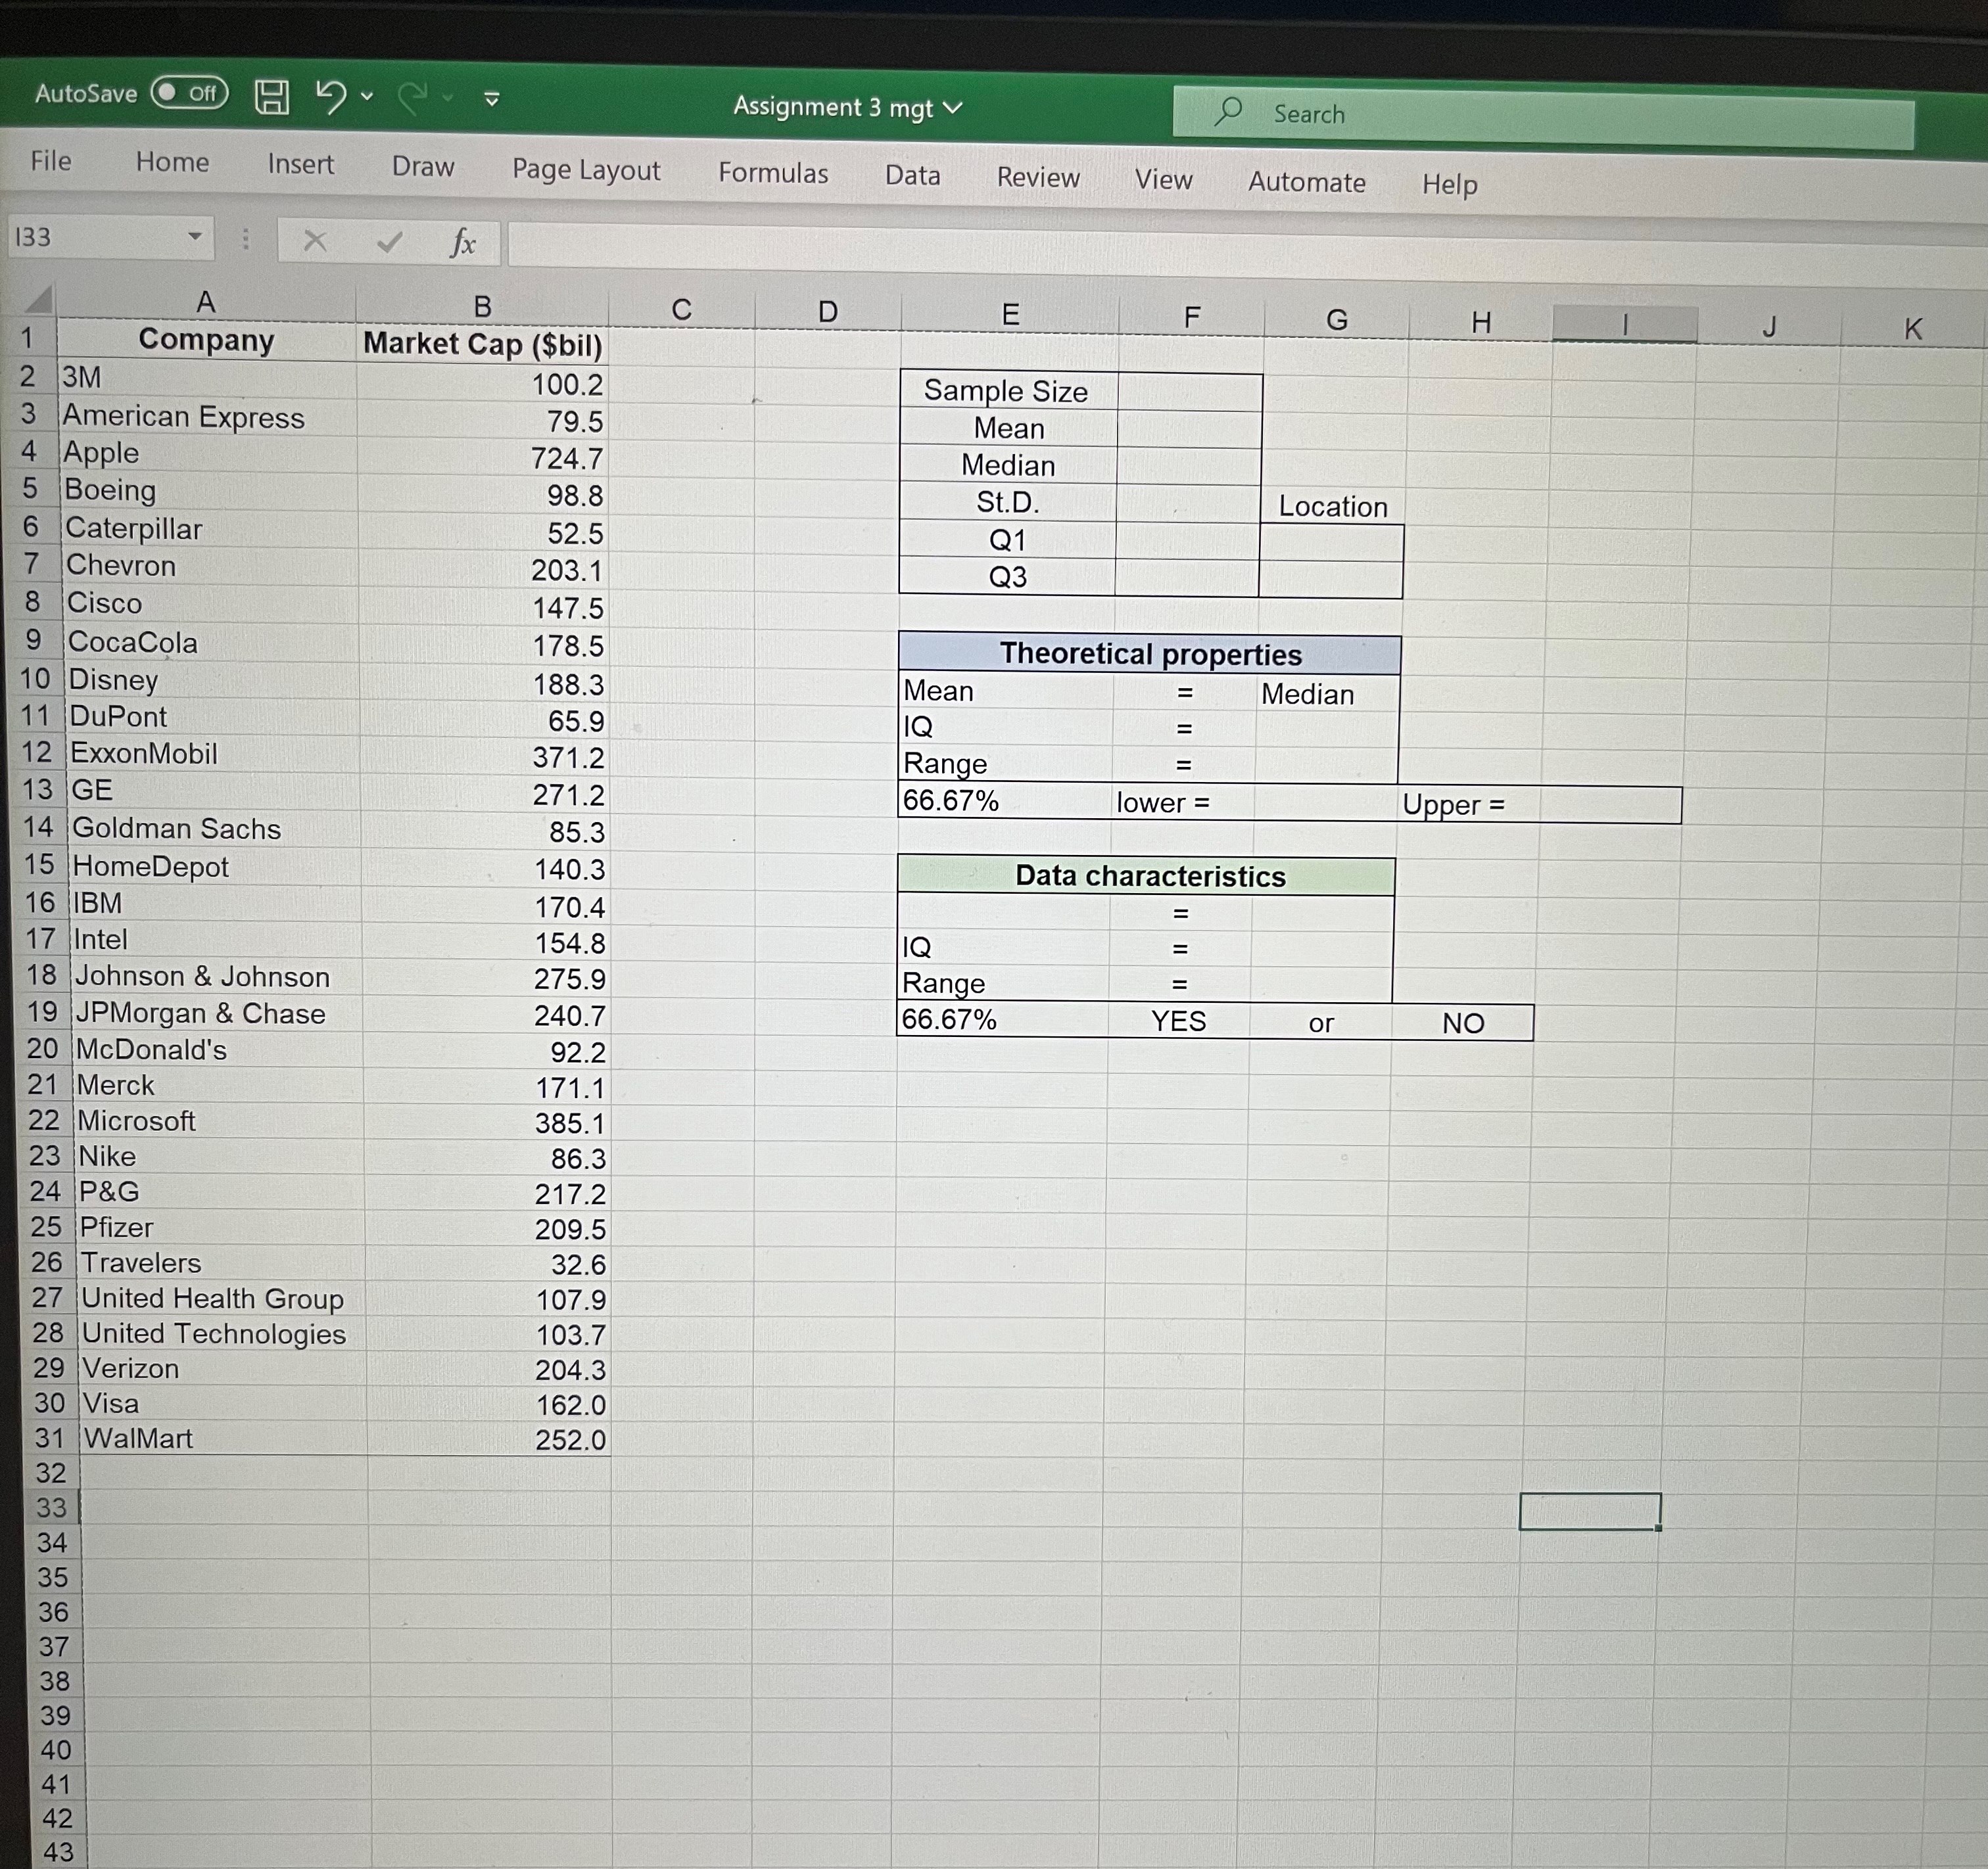Select column header B
The image size is (1988, 1869).
[x=483, y=305]
